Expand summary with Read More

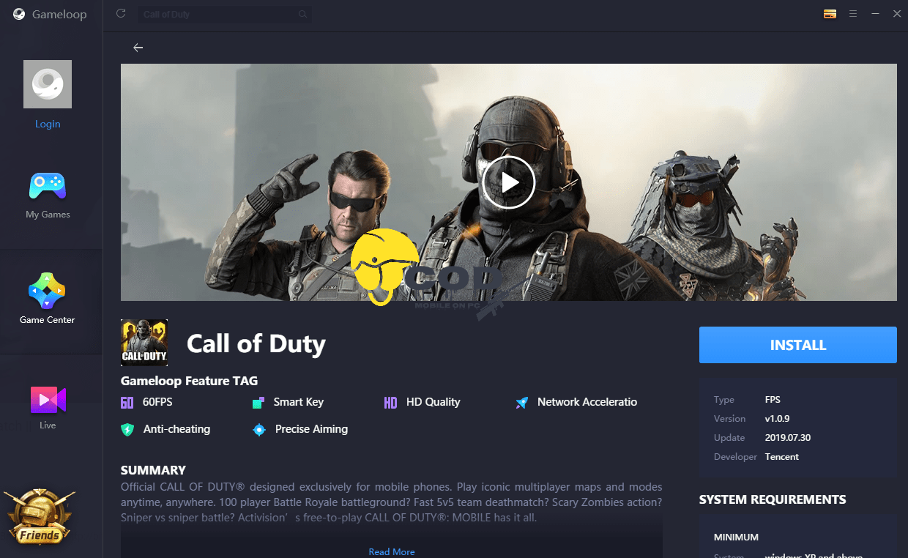click(392, 551)
